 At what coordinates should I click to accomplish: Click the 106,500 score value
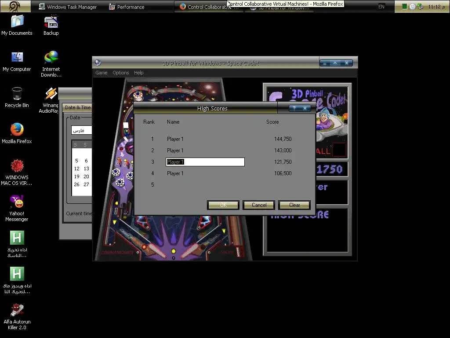click(x=283, y=173)
